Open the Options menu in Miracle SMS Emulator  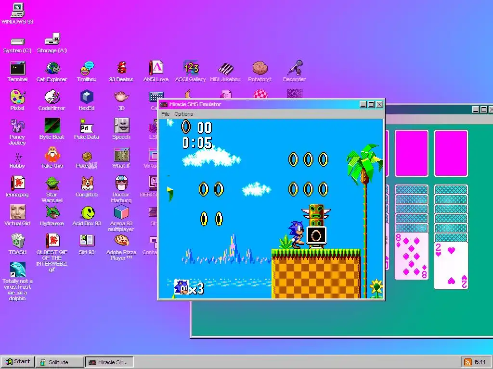(x=183, y=114)
